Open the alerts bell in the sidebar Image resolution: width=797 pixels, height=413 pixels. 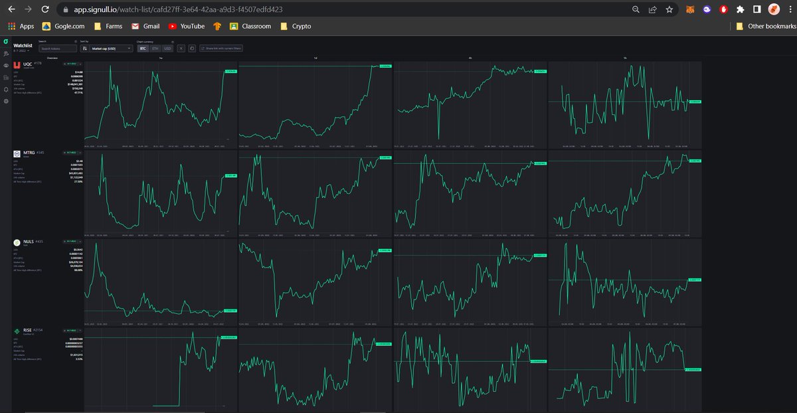pos(5,89)
